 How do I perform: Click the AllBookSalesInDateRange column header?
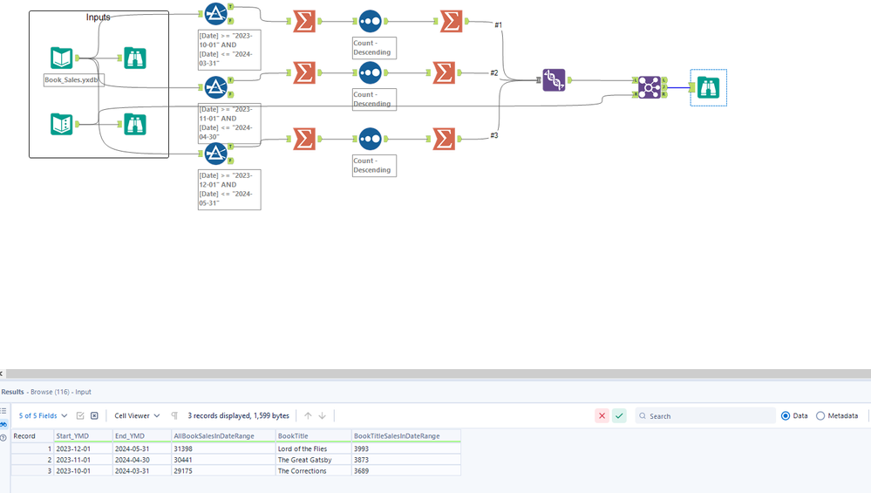point(223,436)
